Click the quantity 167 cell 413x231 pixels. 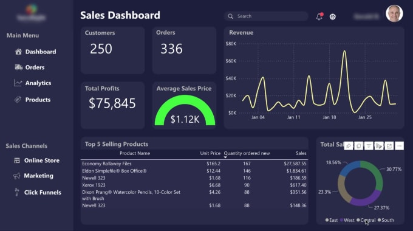click(247, 164)
